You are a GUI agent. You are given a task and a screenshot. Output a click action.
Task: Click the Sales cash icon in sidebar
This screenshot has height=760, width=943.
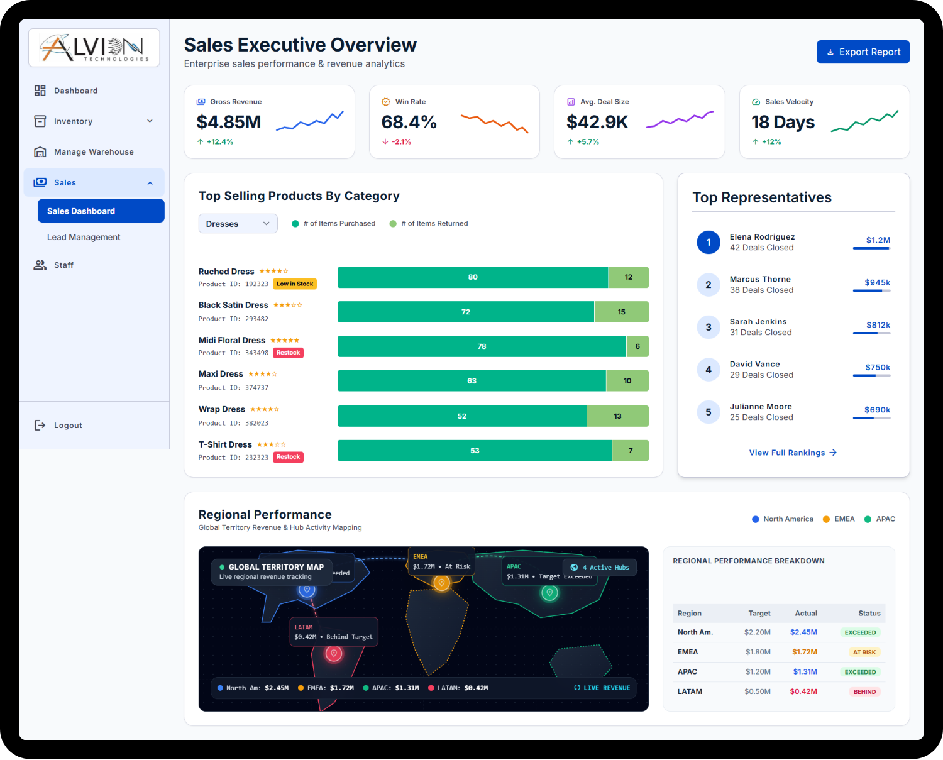(40, 182)
